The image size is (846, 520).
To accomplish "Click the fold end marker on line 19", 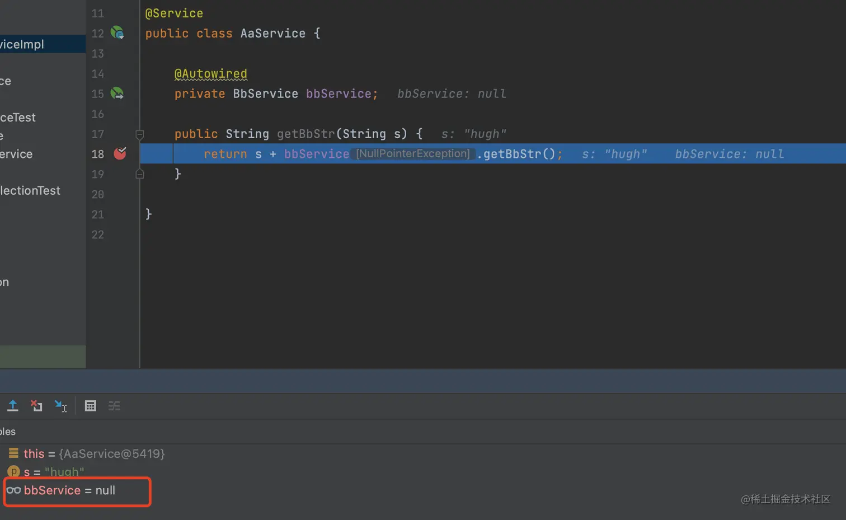I will tap(140, 174).
